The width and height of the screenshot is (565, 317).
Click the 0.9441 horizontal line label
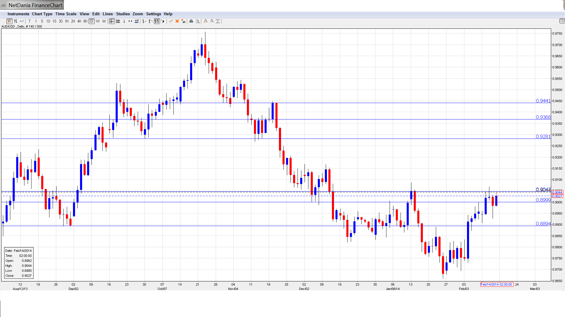pyautogui.click(x=543, y=101)
